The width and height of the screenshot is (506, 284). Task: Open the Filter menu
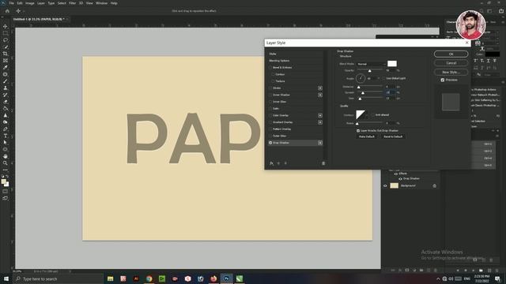tap(72, 3)
